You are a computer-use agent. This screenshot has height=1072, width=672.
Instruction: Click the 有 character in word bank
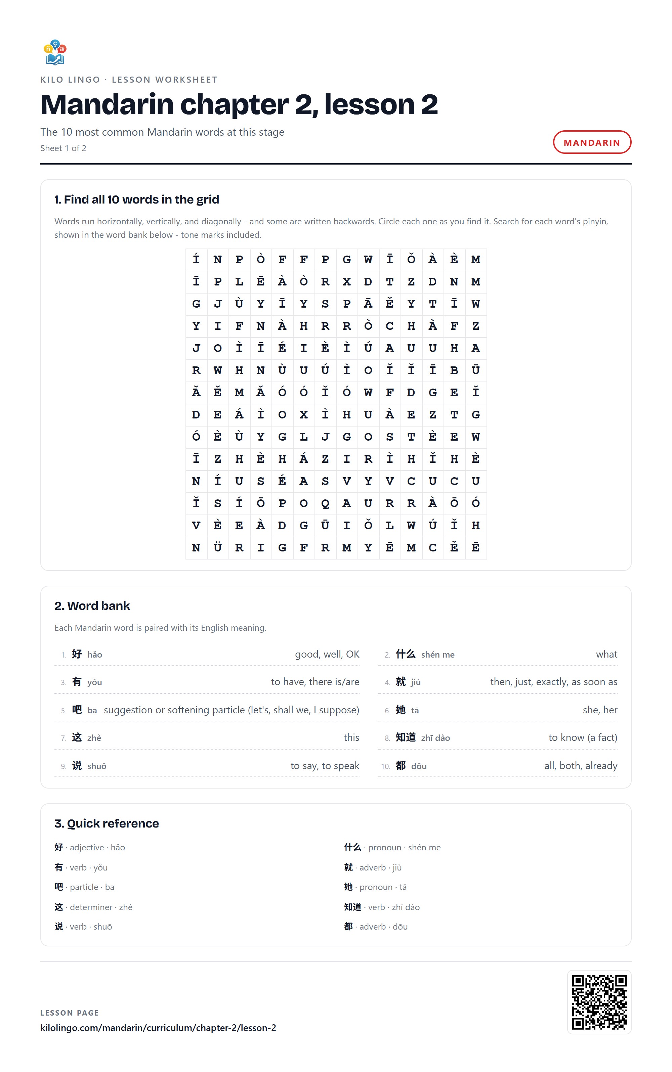(77, 681)
